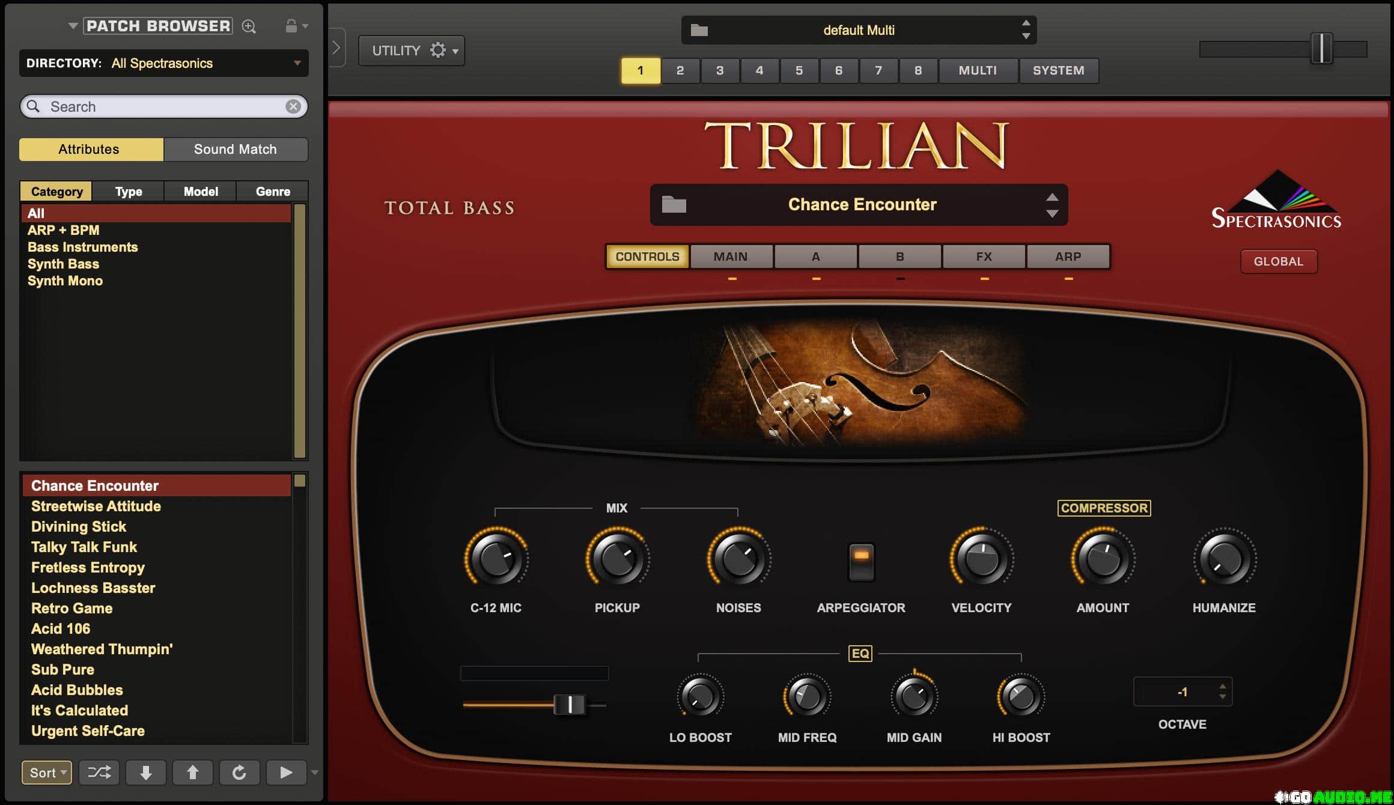Click the GLOBAL button
This screenshot has width=1394, height=805.
[x=1279, y=261]
